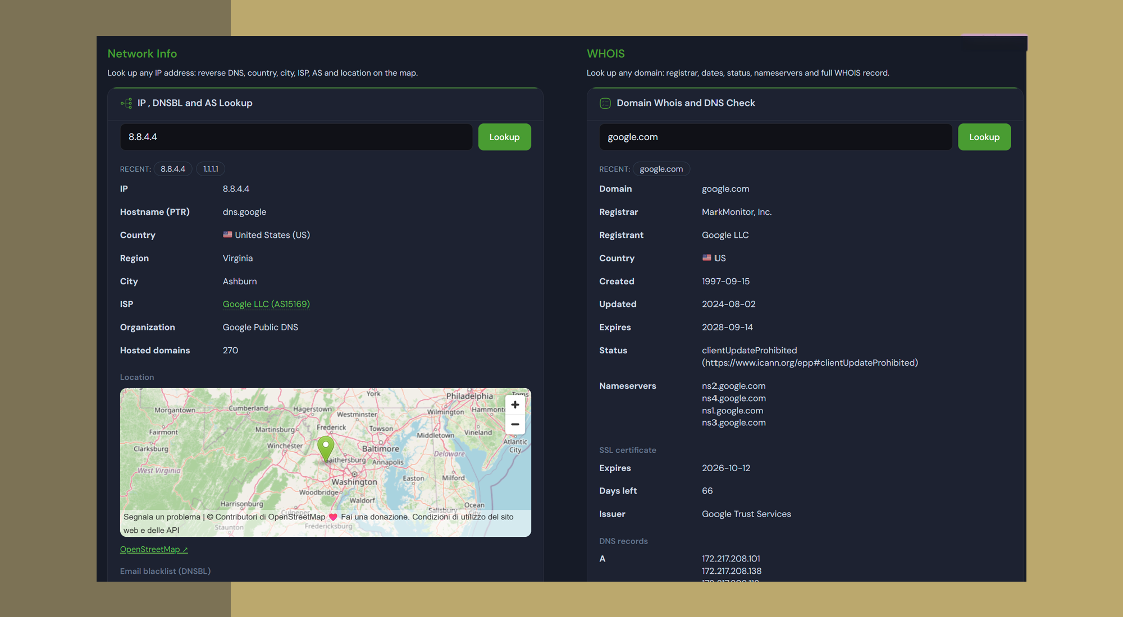The image size is (1123, 617).
Task: Select recent IP chip 8.8.4.4
Action: 173,169
